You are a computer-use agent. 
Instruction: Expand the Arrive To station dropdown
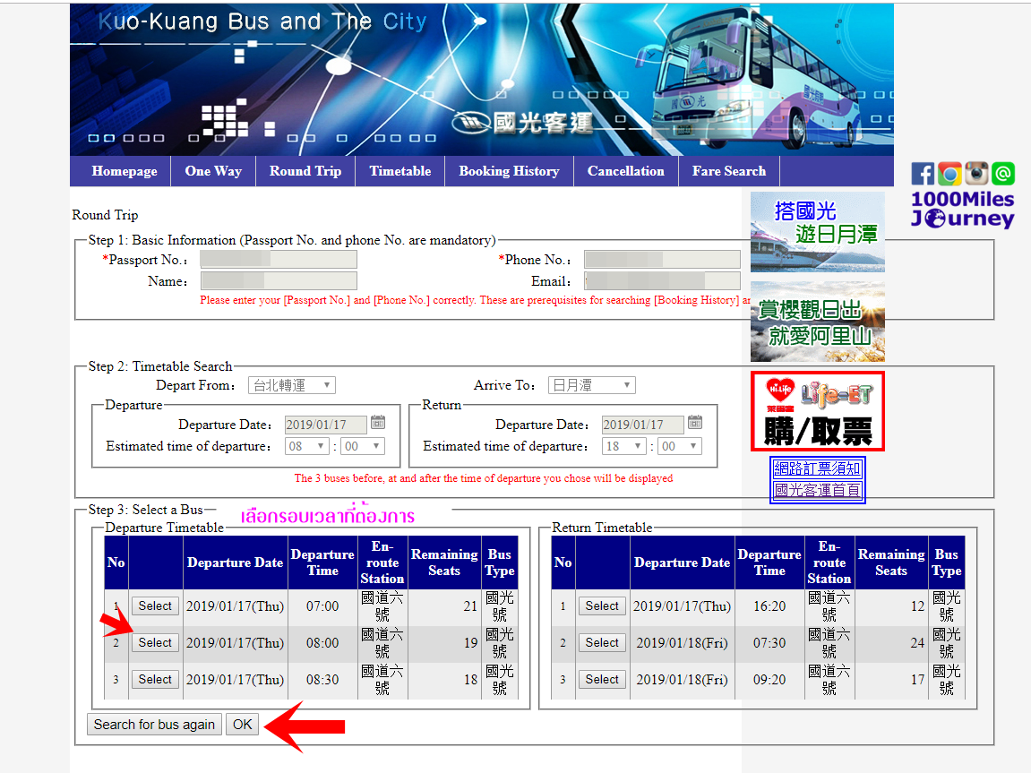592,385
